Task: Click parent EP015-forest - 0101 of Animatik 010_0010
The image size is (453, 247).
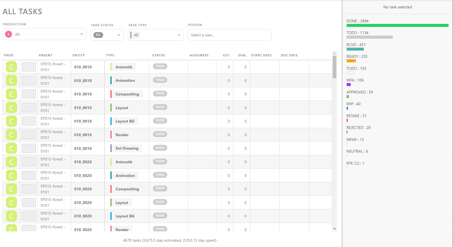Action: click(x=53, y=67)
